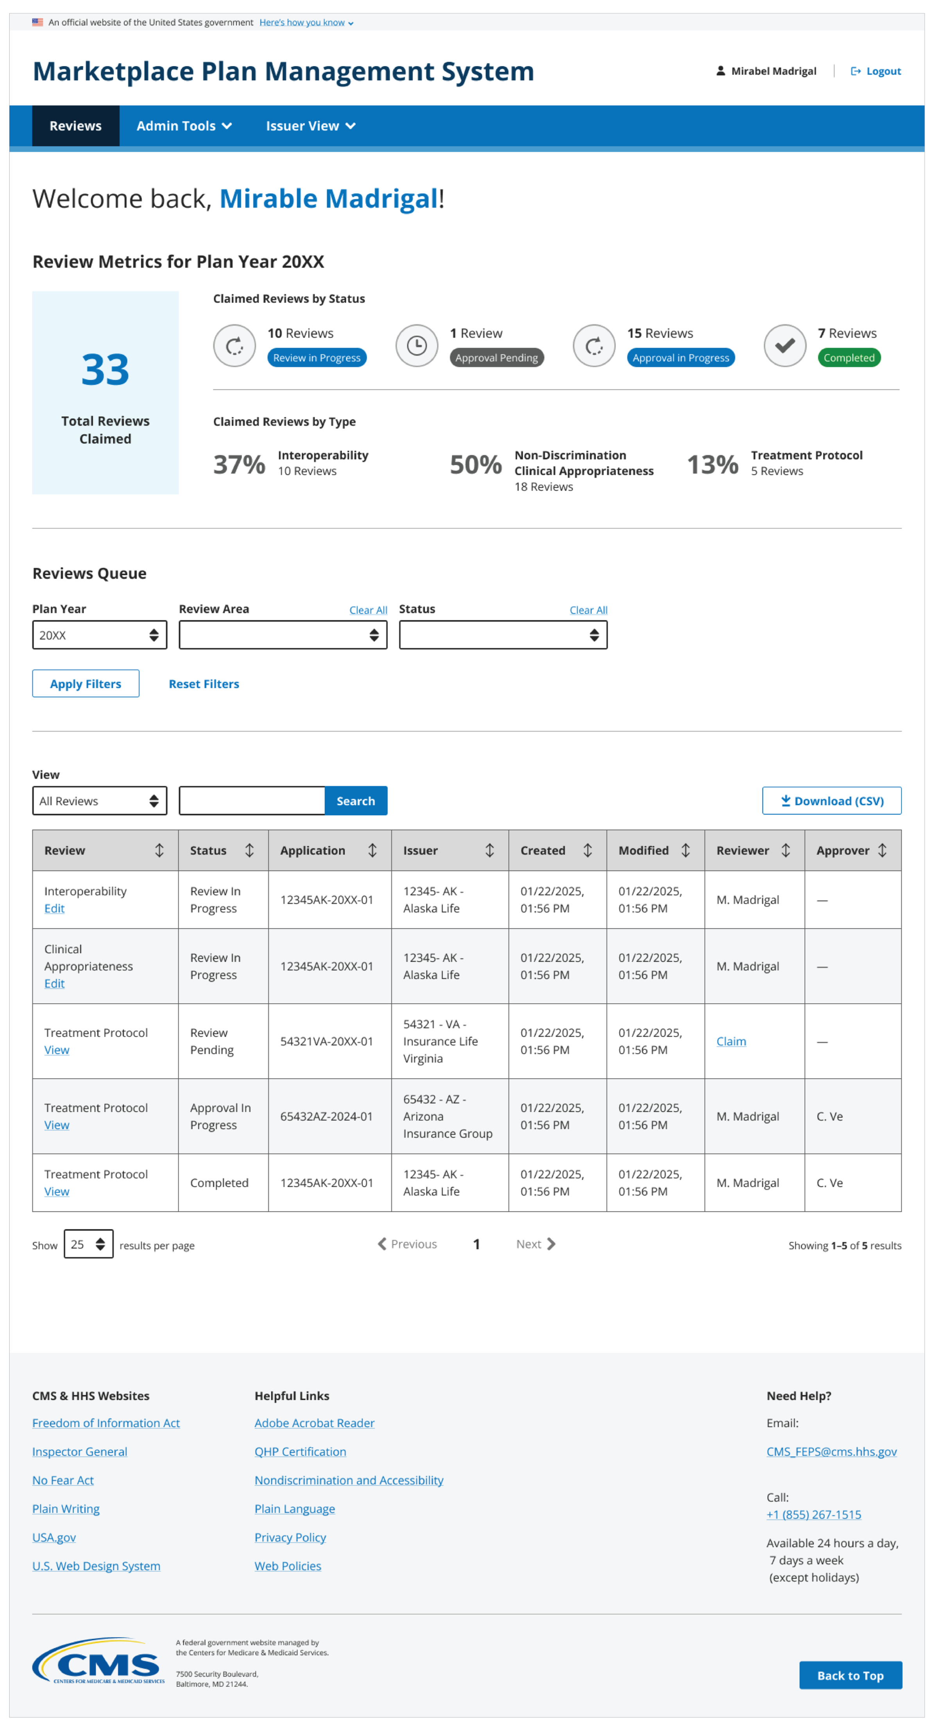936x1726 pixels.
Task: Click Created column sort icon
Action: click(x=587, y=850)
